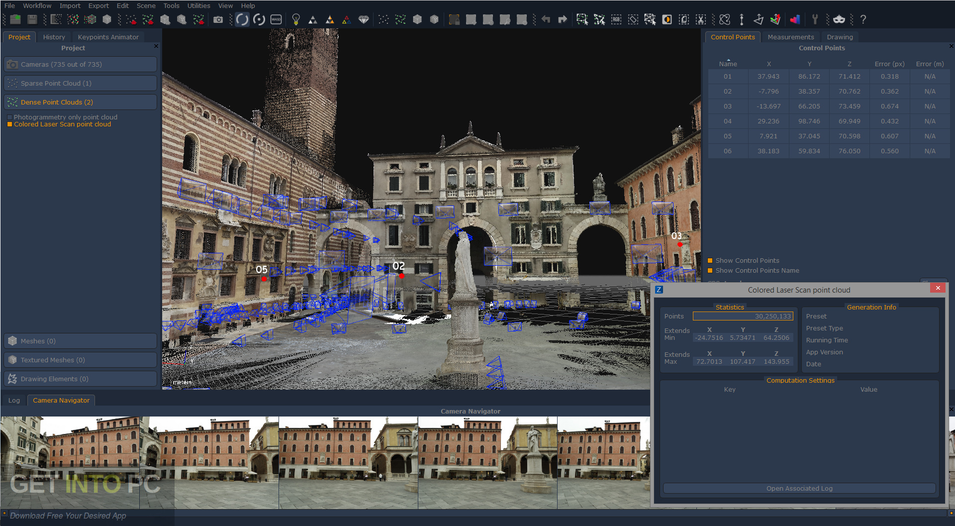Toggle the scene lighting bulb tool
955x526 pixels.
[x=296, y=19]
